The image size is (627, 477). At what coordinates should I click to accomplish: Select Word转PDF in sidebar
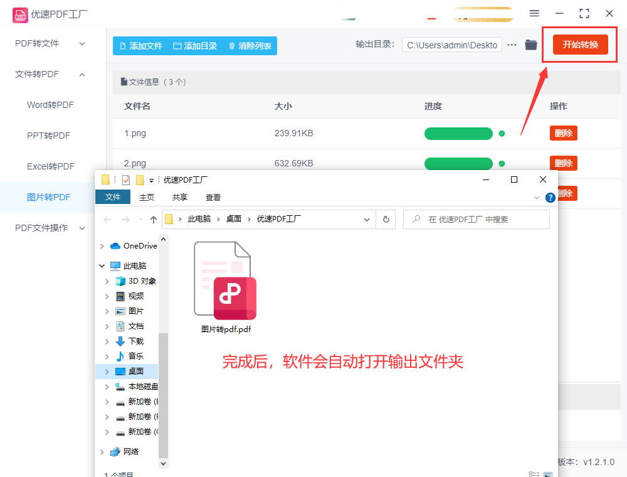point(50,105)
